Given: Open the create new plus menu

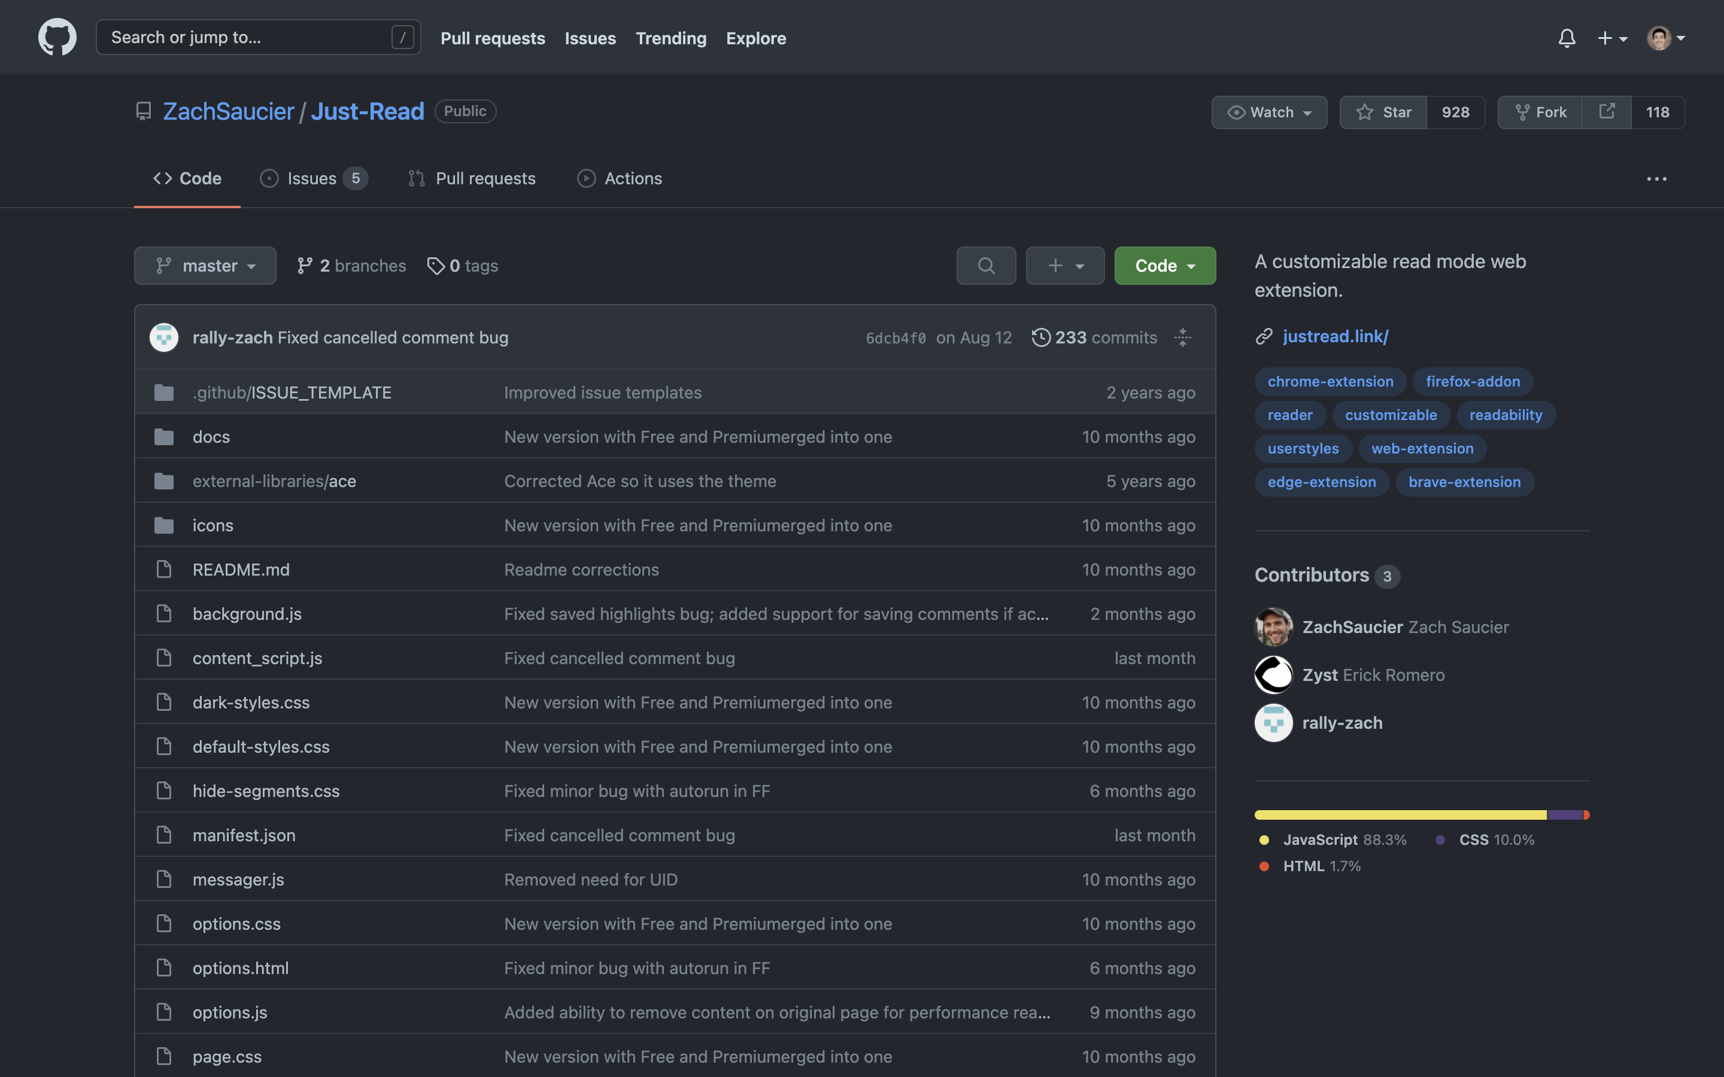Looking at the screenshot, I should tap(1612, 38).
